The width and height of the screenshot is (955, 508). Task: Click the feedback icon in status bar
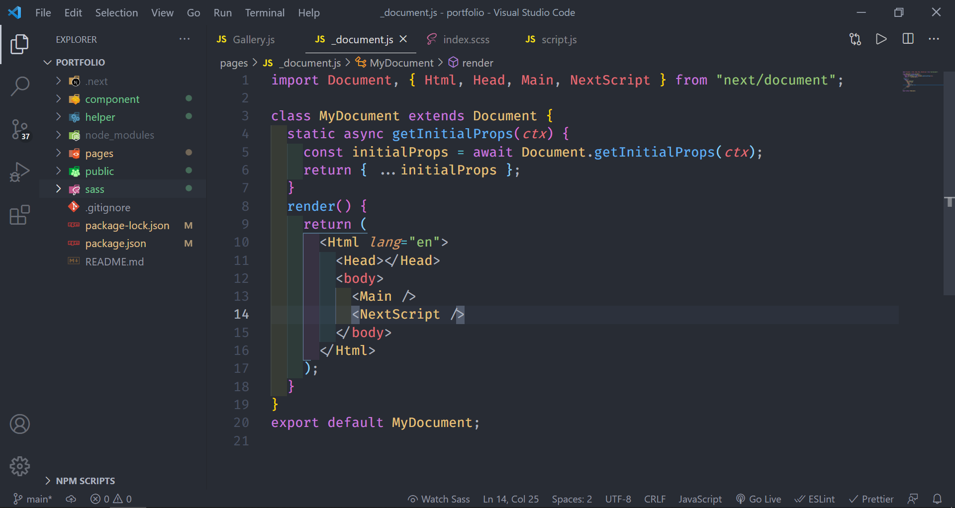pos(913,499)
